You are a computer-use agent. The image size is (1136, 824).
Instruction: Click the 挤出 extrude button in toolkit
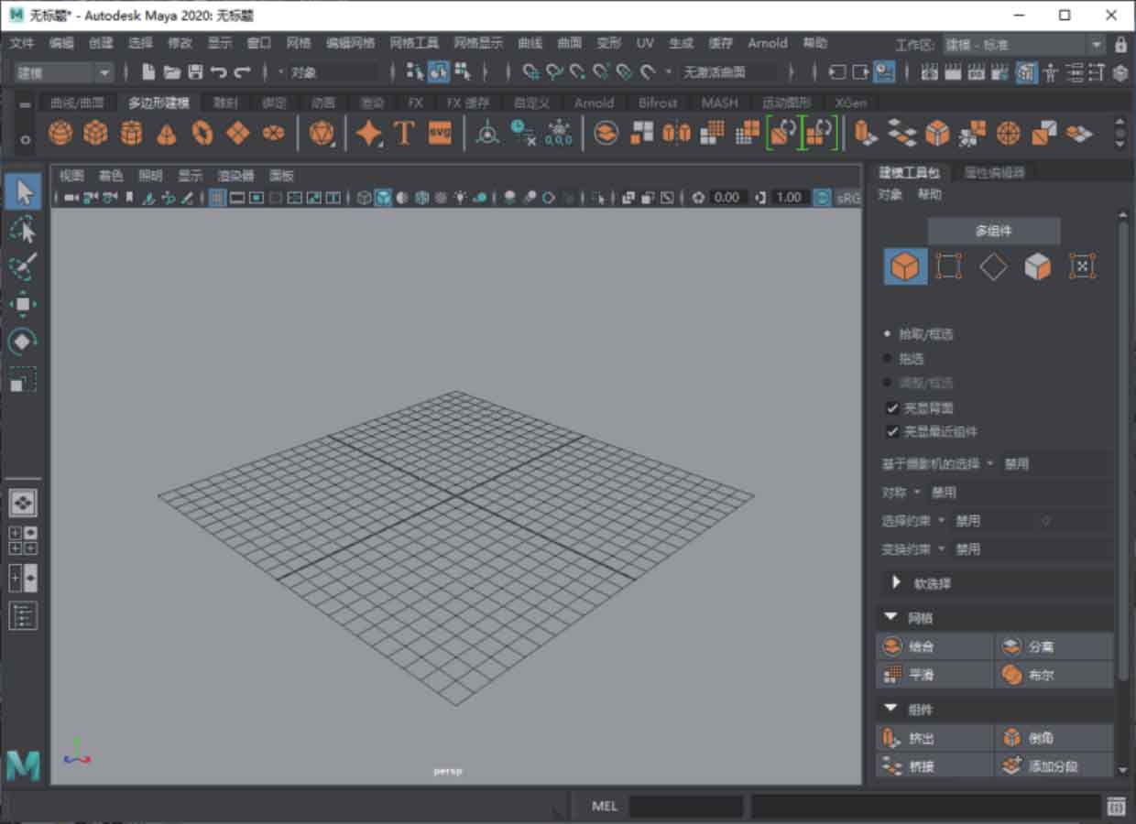point(935,738)
